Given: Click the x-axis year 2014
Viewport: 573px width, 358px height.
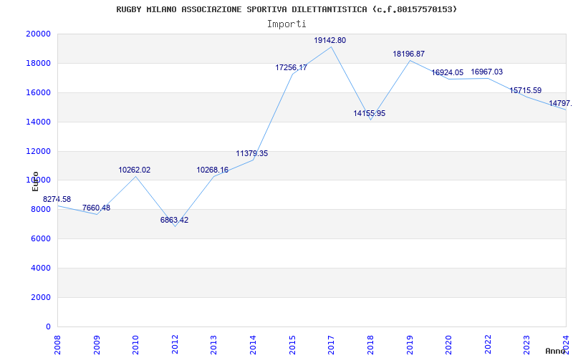Looking at the screenshot, I should pyautogui.click(x=253, y=345).
